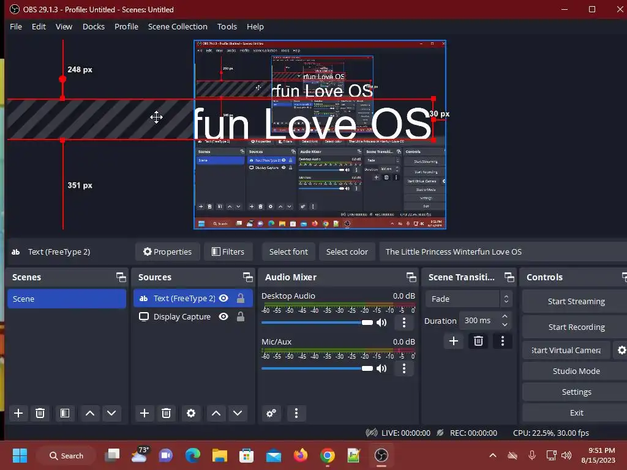
Task: Click Start Streaming button
Action: click(576, 301)
